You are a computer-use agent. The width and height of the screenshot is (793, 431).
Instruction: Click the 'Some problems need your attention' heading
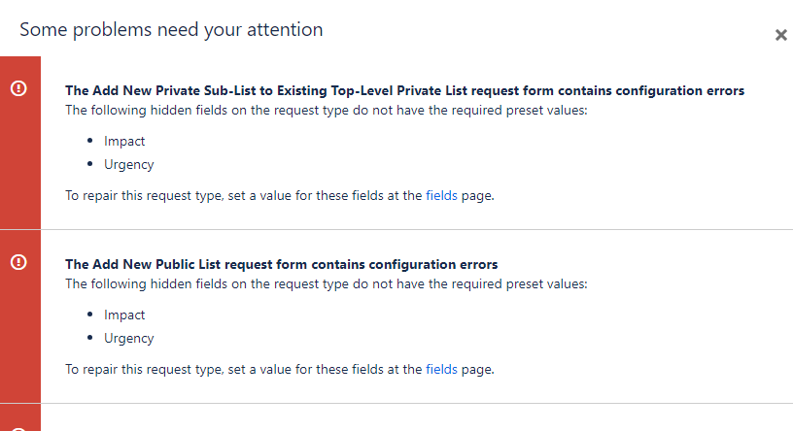point(171,30)
